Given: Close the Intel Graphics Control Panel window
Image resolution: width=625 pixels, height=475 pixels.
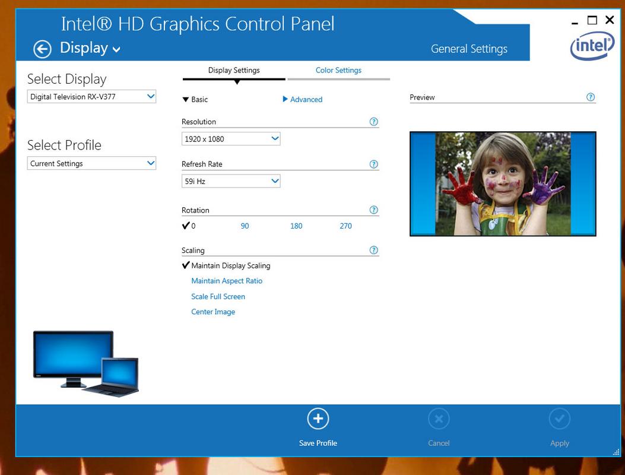Looking at the screenshot, I should 610,20.
